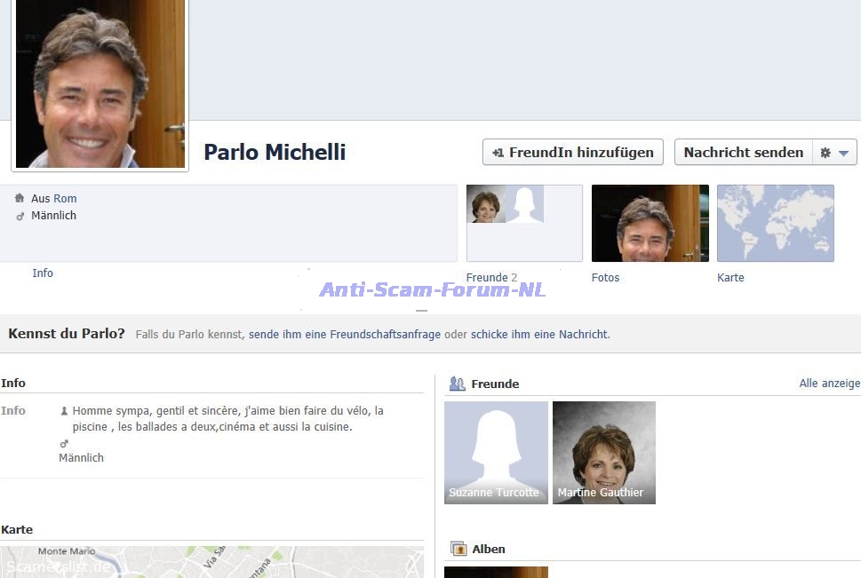Open Martine Gauthier's friend tile

click(x=604, y=453)
